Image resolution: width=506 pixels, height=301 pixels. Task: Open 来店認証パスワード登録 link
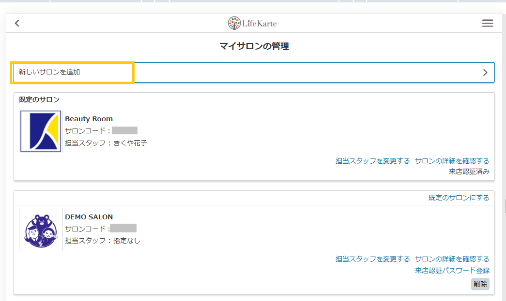click(x=452, y=271)
